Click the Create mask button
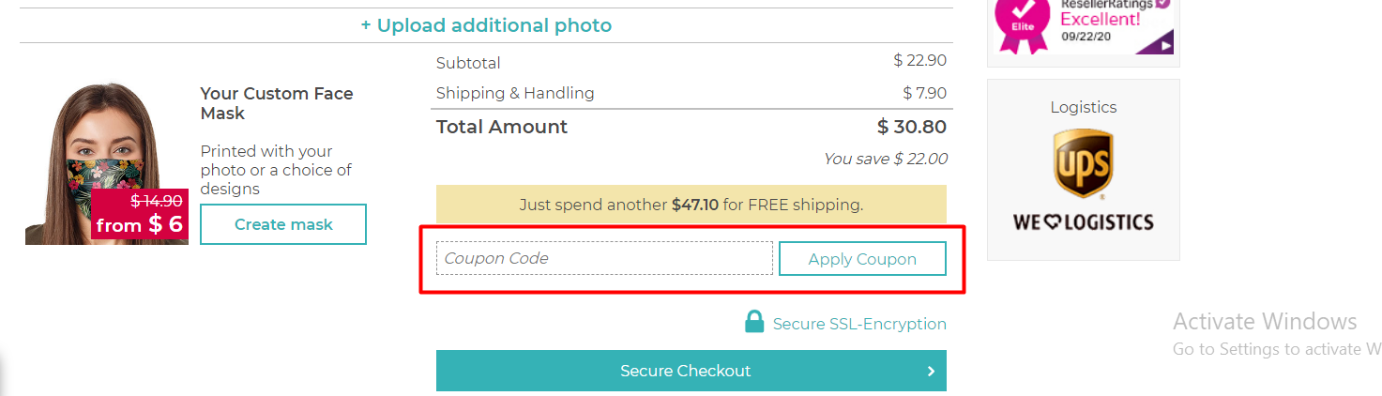The height and width of the screenshot is (396, 1382). 283,224
